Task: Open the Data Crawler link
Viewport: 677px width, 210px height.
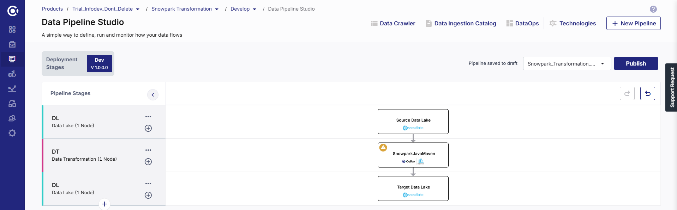Action: click(x=393, y=23)
